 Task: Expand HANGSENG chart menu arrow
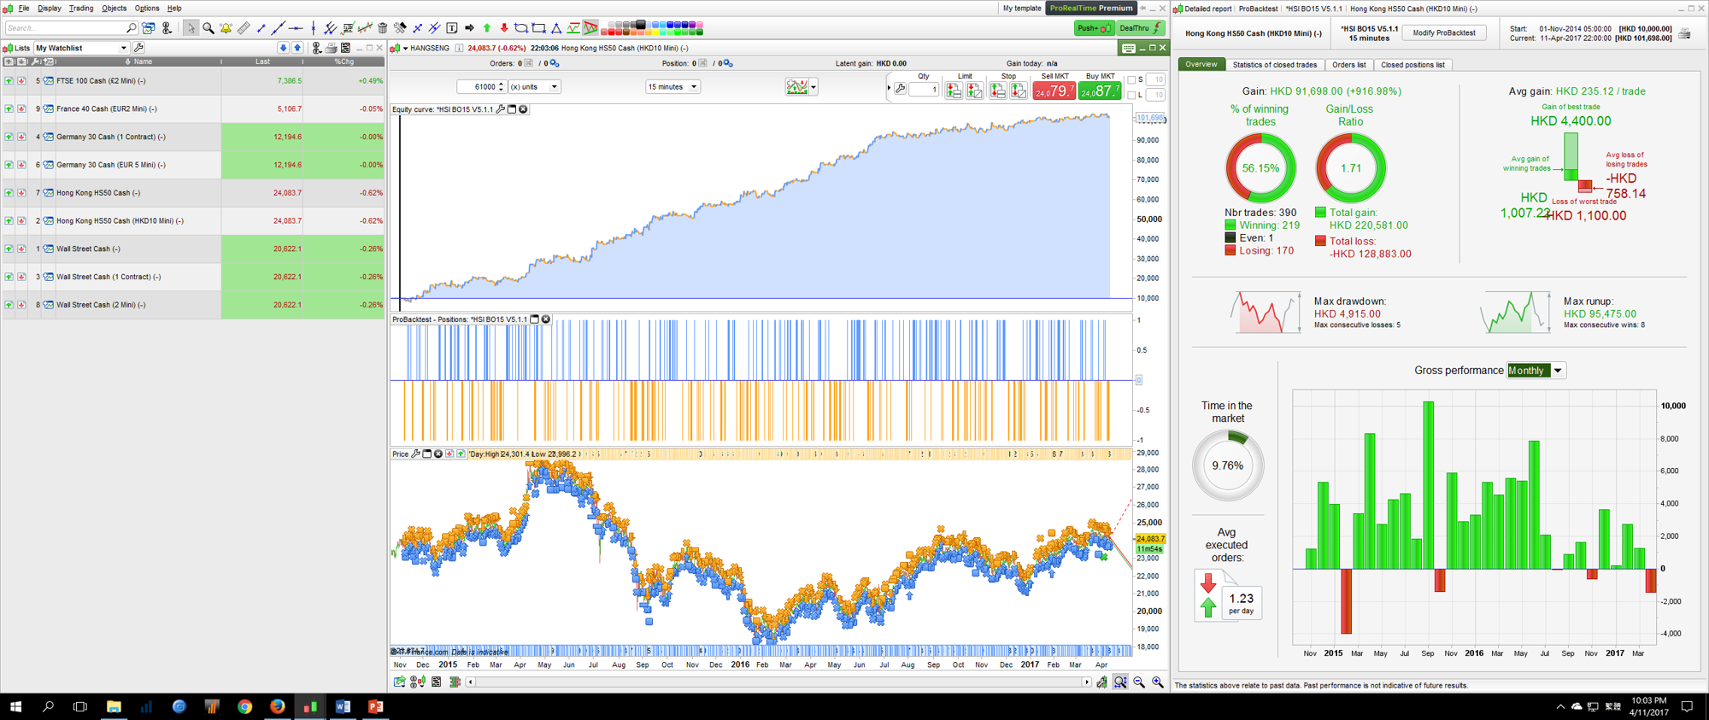pyautogui.click(x=405, y=48)
